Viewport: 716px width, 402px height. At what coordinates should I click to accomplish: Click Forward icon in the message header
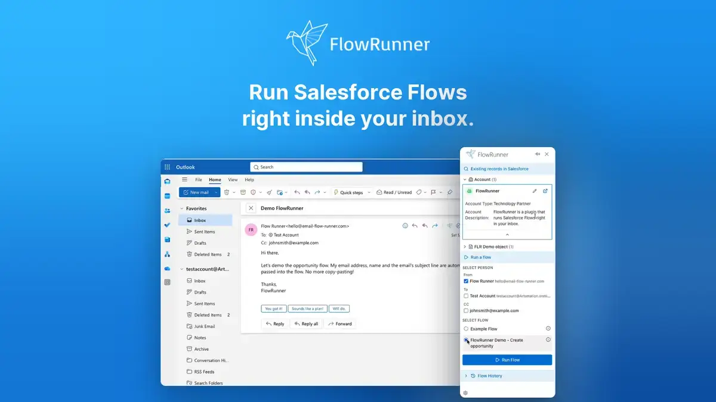click(x=435, y=226)
